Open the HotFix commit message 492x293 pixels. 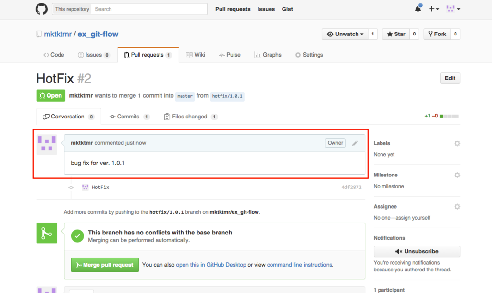coord(100,187)
